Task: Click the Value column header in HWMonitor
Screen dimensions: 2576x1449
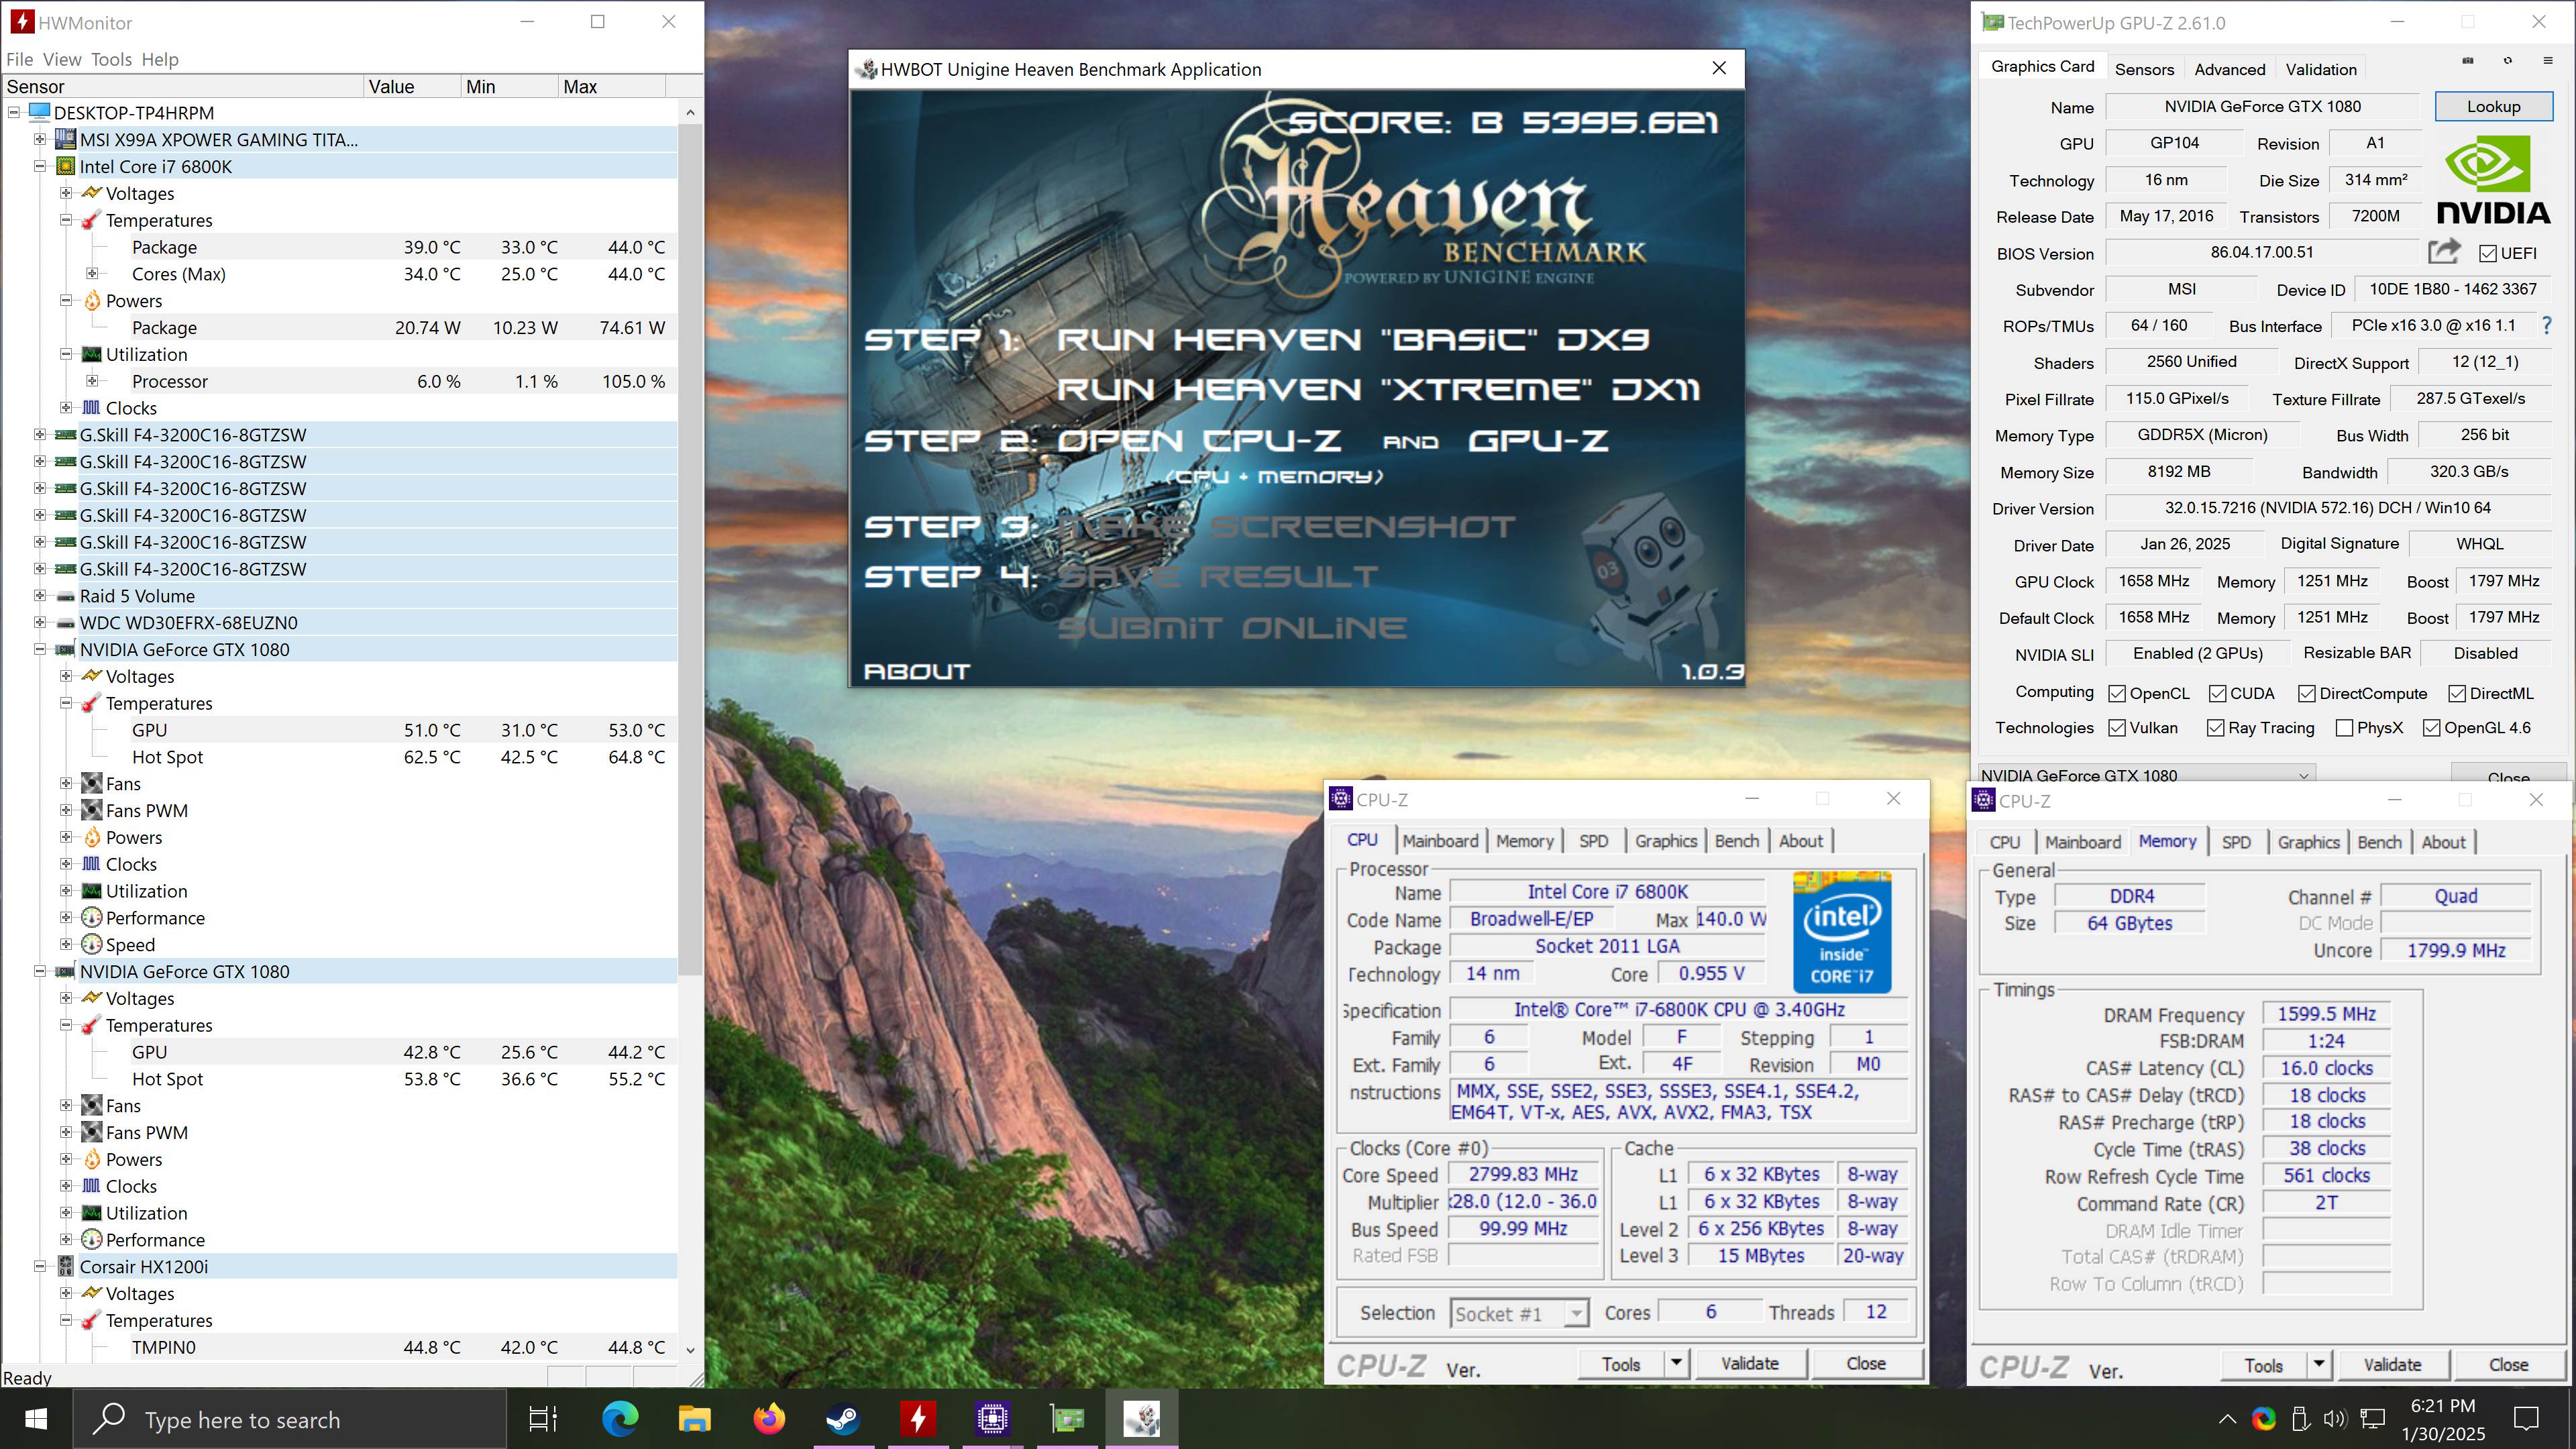Action: 412,86
